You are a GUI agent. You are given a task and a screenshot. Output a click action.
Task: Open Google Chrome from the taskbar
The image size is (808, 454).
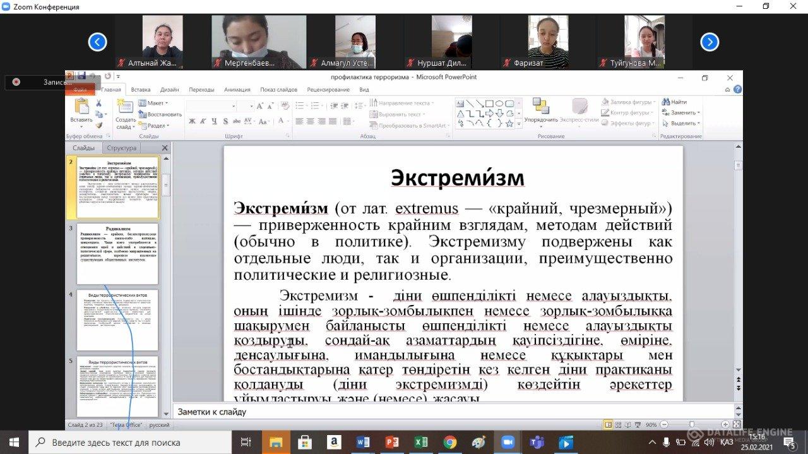449,442
